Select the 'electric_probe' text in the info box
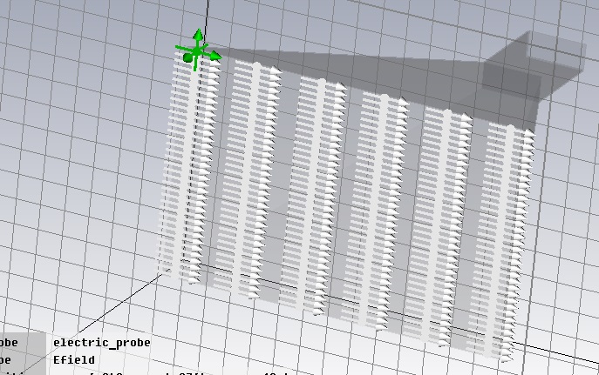The width and height of the screenshot is (599, 375). coord(102,343)
